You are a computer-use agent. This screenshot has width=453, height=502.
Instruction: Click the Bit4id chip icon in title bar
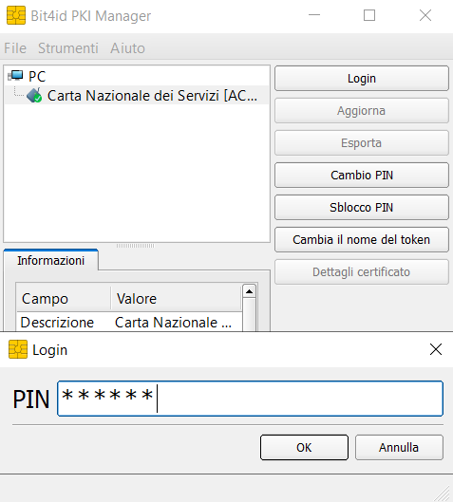(16, 15)
